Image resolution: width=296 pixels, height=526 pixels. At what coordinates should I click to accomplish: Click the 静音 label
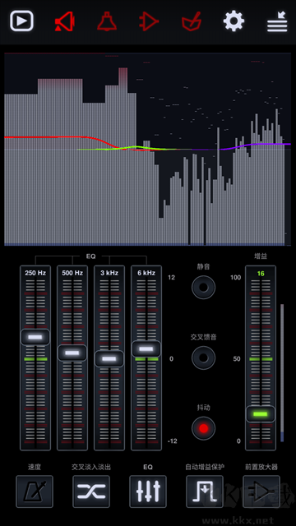[x=203, y=266]
